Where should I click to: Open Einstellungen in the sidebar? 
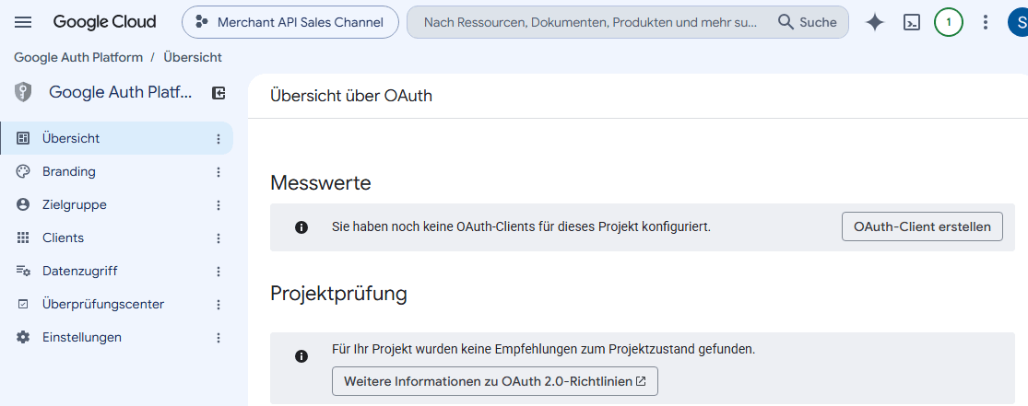pos(117,337)
